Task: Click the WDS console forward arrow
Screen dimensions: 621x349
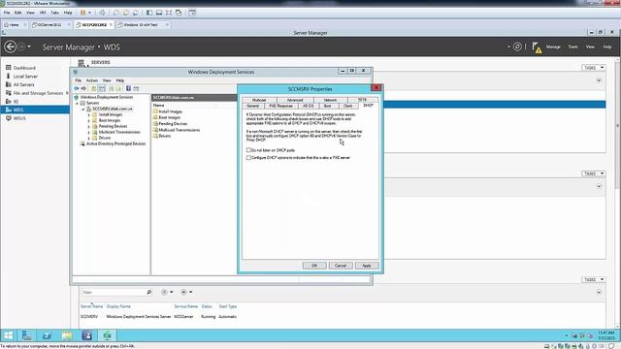Action: tap(83, 88)
